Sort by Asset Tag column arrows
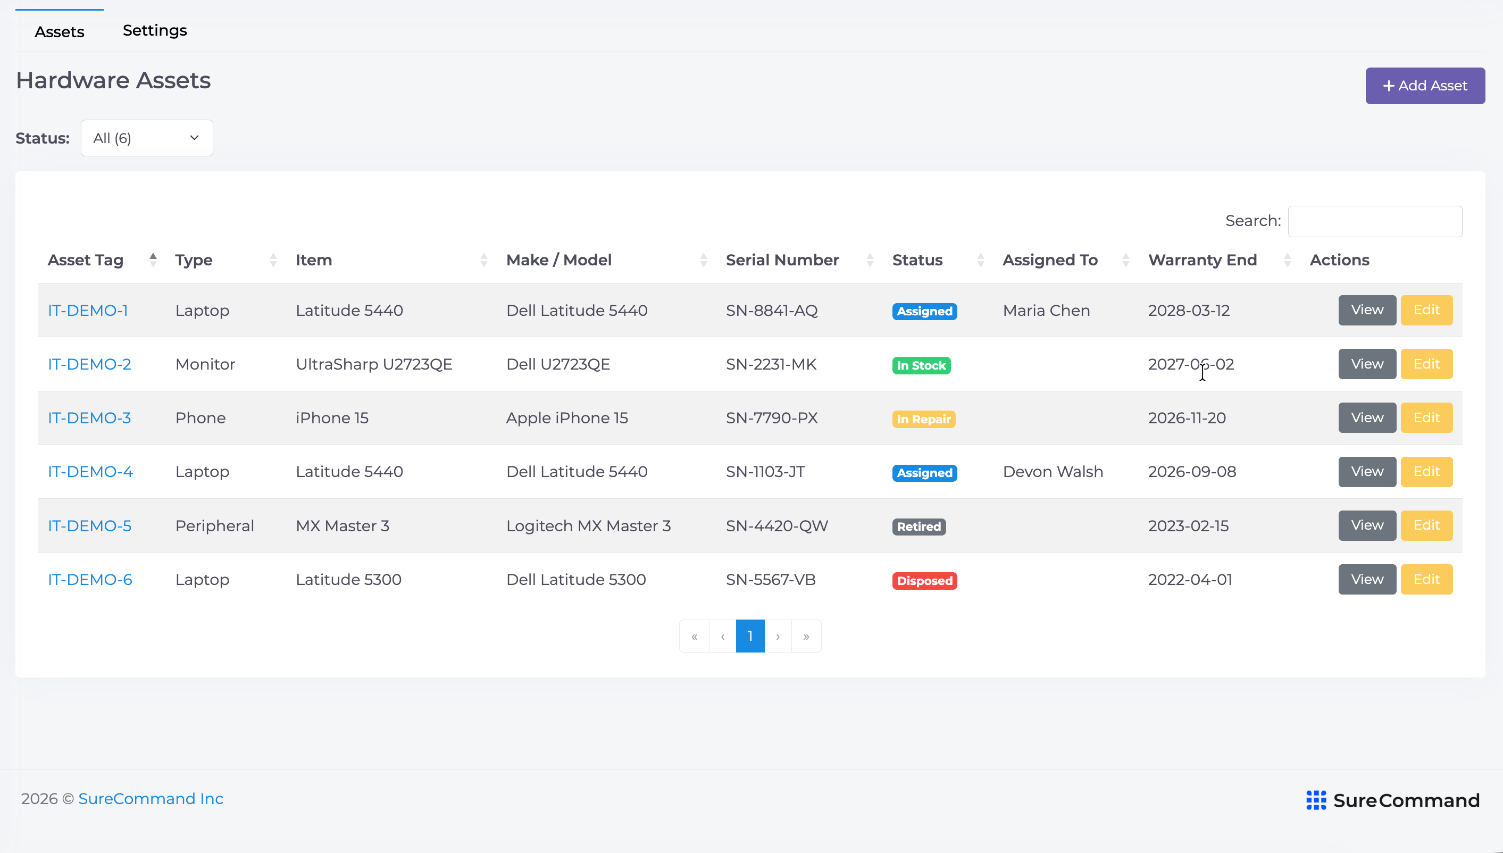The height and width of the screenshot is (853, 1503). click(x=153, y=260)
